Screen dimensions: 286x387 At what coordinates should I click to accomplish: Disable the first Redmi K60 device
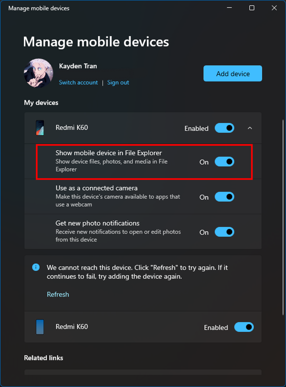(x=224, y=128)
